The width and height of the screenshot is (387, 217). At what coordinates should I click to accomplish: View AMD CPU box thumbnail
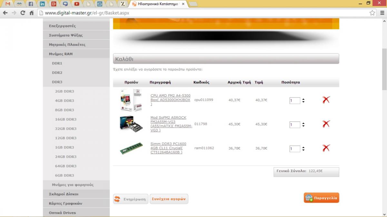131,100
